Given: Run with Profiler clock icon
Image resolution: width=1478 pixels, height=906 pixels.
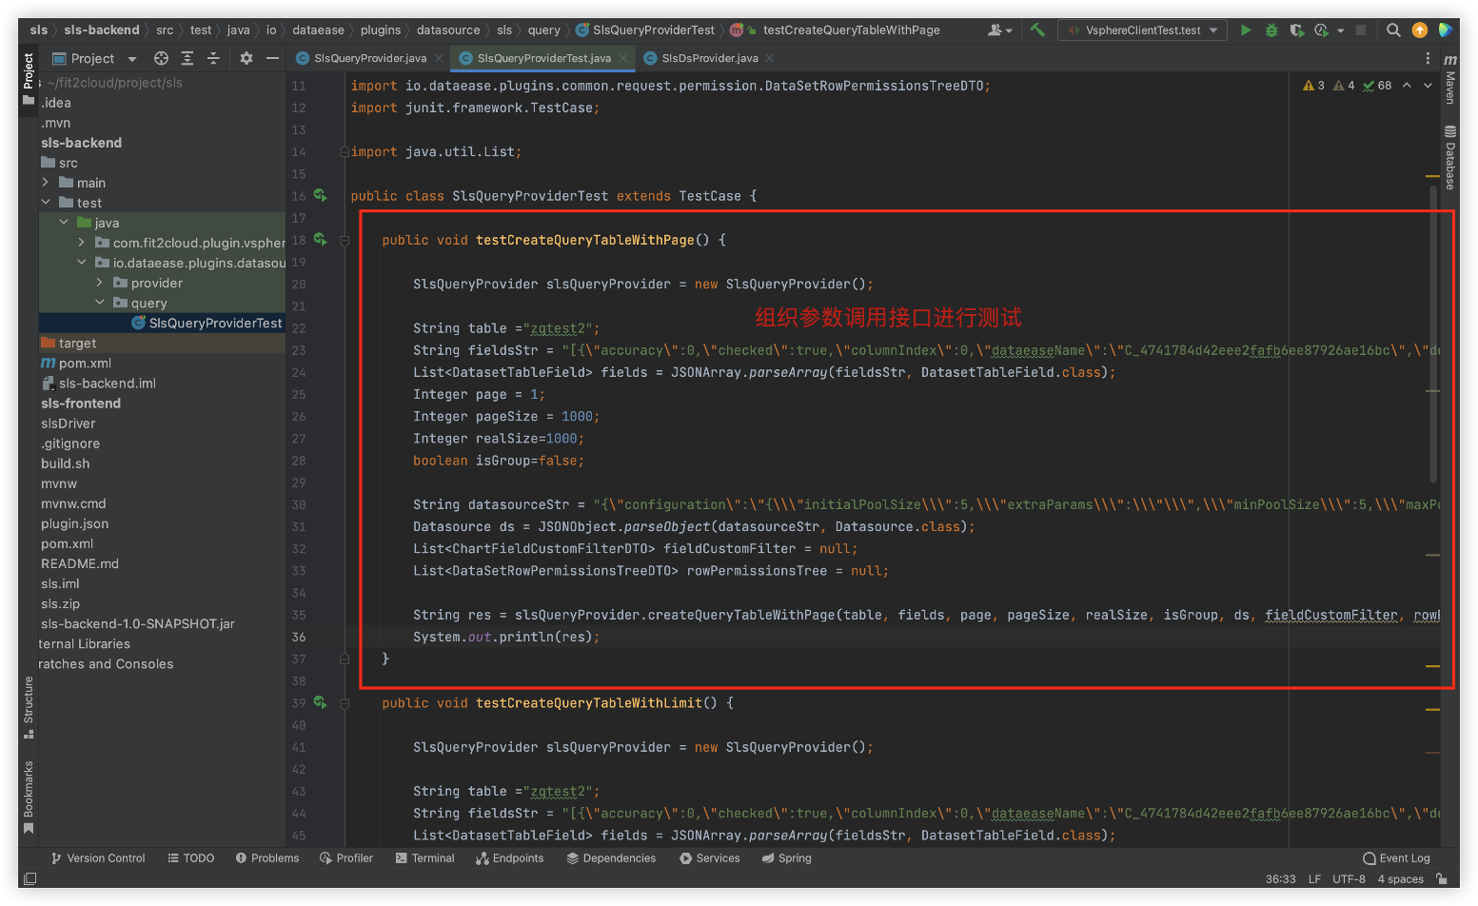Looking at the screenshot, I should click(x=1321, y=30).
